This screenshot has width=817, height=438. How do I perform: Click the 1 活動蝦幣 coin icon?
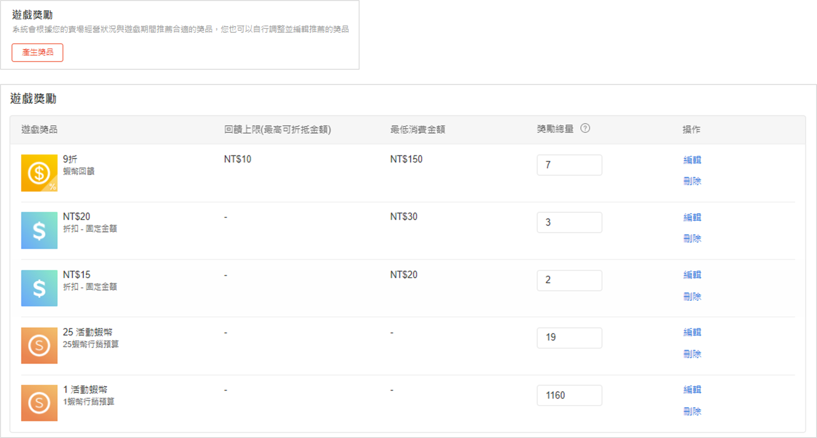[39, 403]
